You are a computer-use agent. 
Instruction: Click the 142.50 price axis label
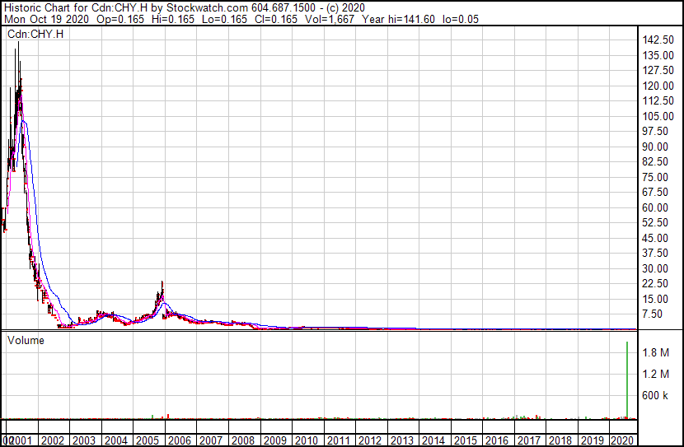(x=658, y=40)
